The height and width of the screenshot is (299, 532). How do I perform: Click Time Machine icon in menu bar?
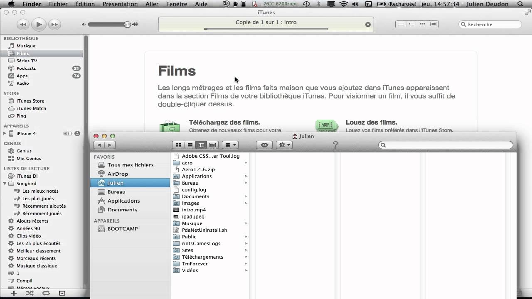click(x=306, y=4)
